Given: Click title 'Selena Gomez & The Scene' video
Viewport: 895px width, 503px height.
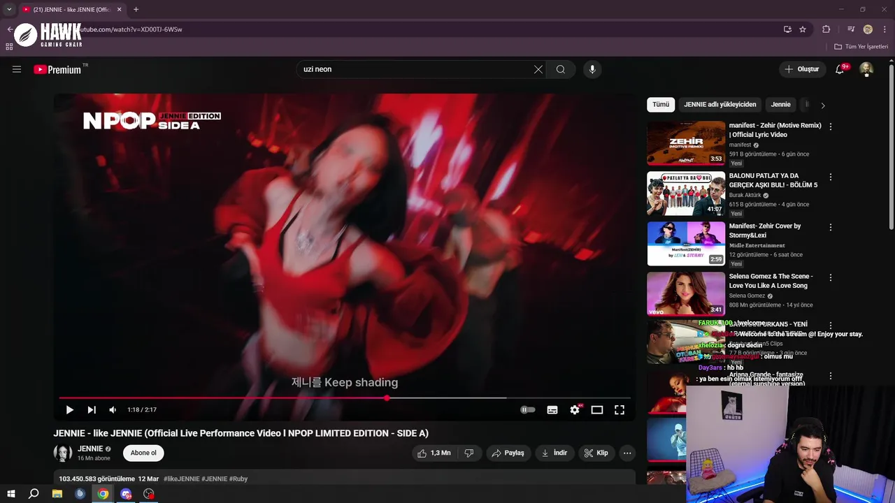Looking at the screenshot, I should pos(771,281).
